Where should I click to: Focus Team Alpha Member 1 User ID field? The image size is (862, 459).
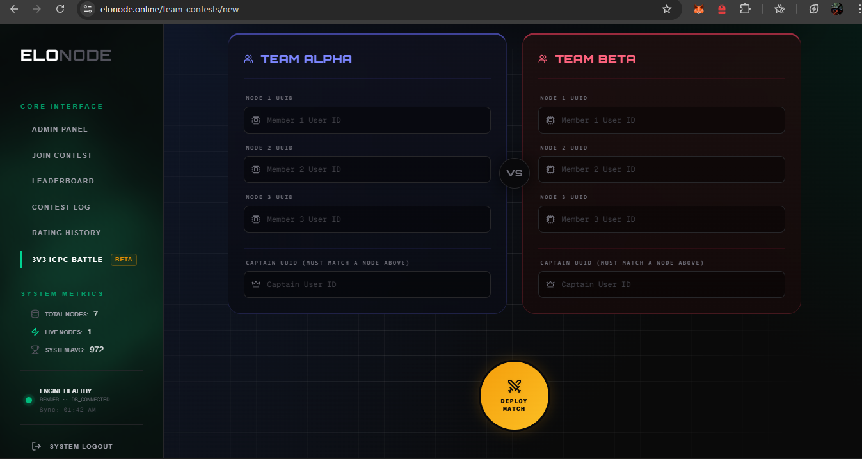[367, 120]
